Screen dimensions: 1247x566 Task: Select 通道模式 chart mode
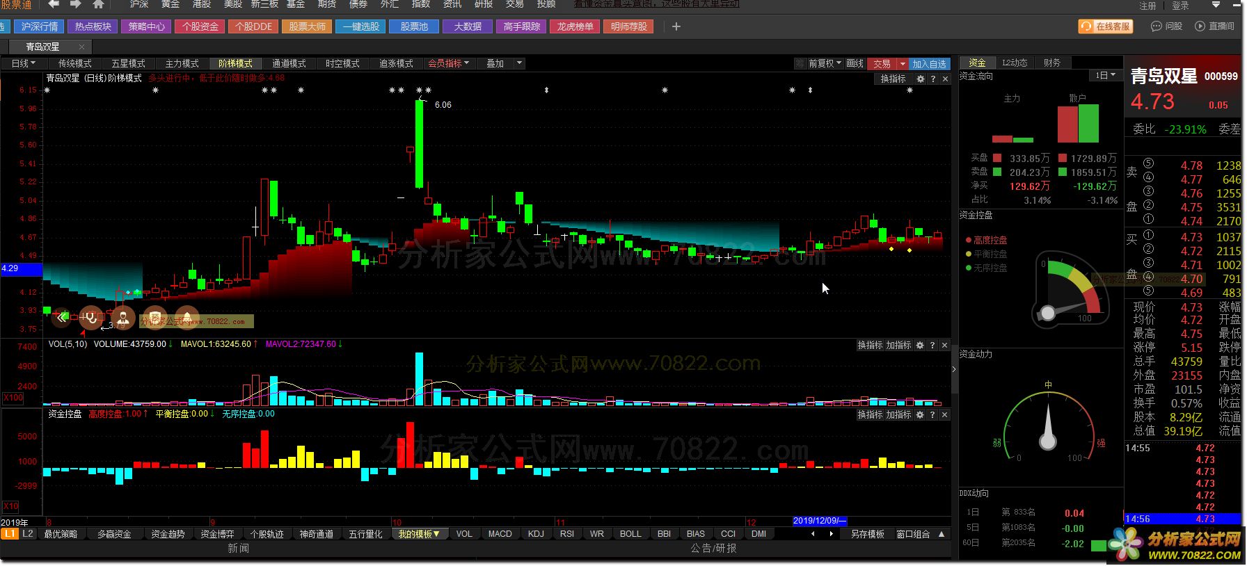[289, 63]
